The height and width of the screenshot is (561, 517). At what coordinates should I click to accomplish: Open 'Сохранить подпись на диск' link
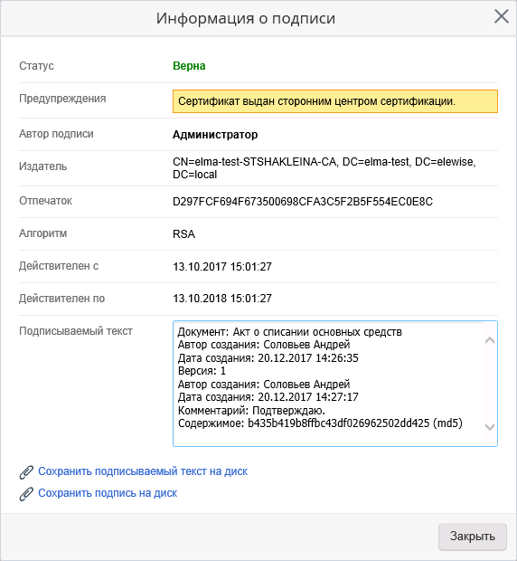pyautogui.click(x=108, y=493)
